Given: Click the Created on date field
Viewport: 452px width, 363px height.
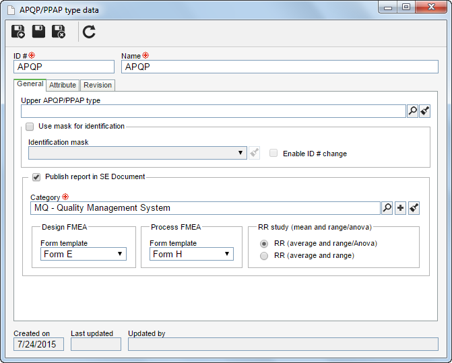Looking at the screenshot, I should tap(38, 344).
